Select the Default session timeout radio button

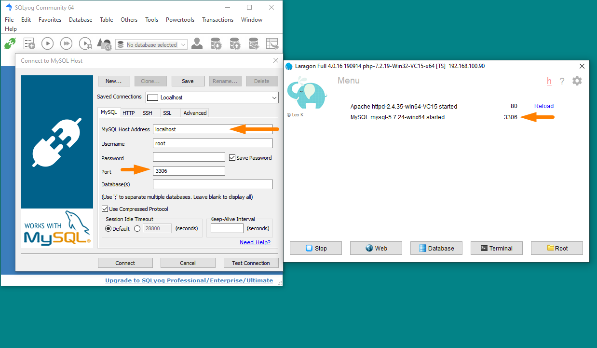[108, 228]
